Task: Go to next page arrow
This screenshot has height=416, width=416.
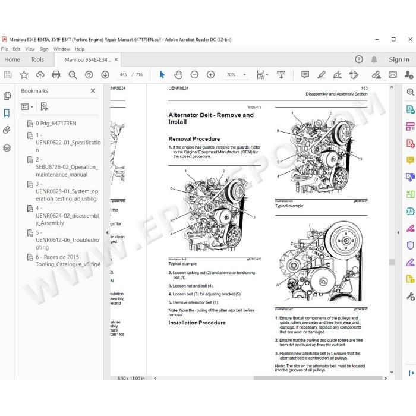Action: (105, 75)
